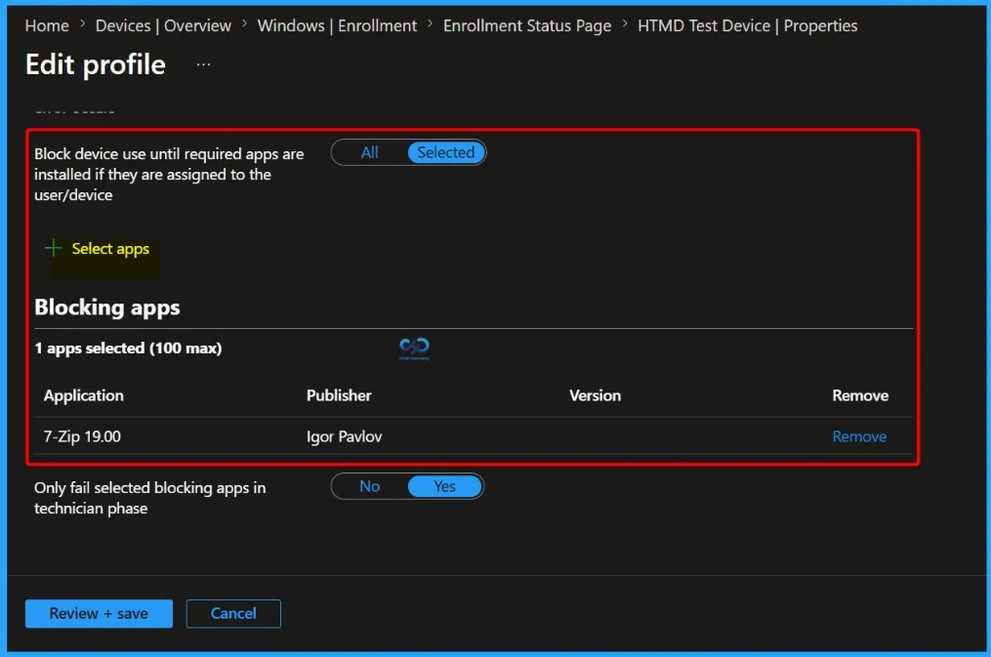This screenshot has height=657, width=991.
Task: Set block device use to Selected
Action: [x=445, y=152]
